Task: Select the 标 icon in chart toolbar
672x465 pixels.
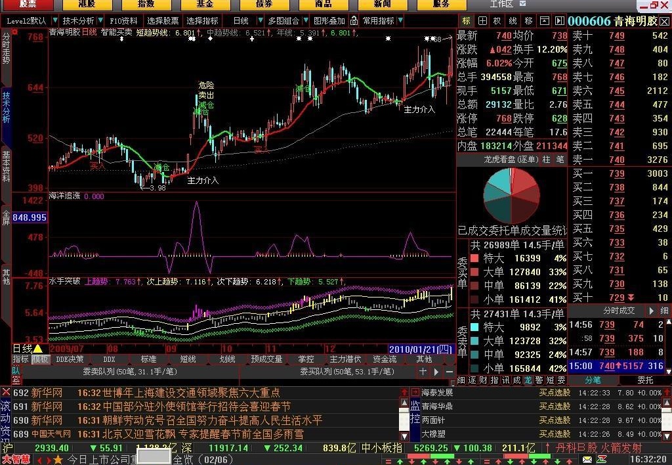Action: pos(467,21)
